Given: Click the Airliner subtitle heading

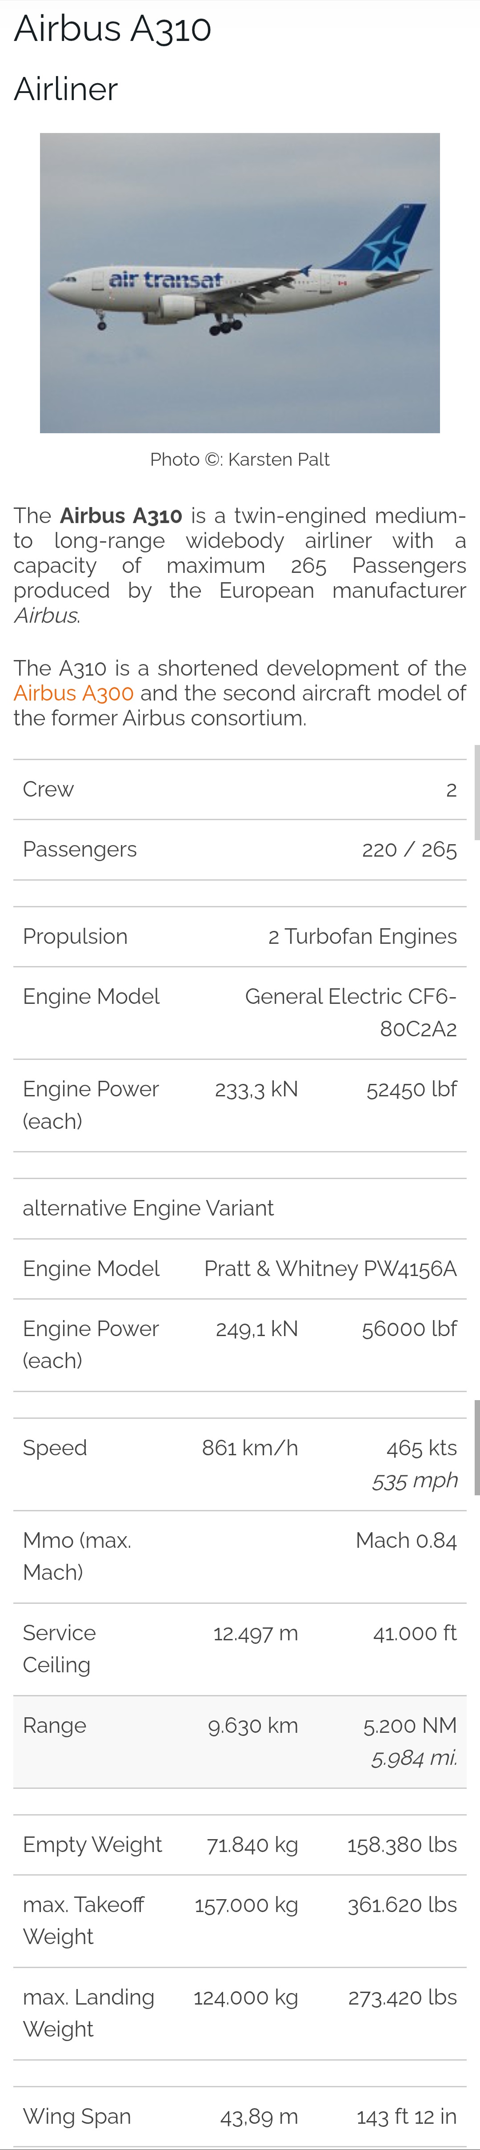Looking at the screenshot, I should point(66,89).
